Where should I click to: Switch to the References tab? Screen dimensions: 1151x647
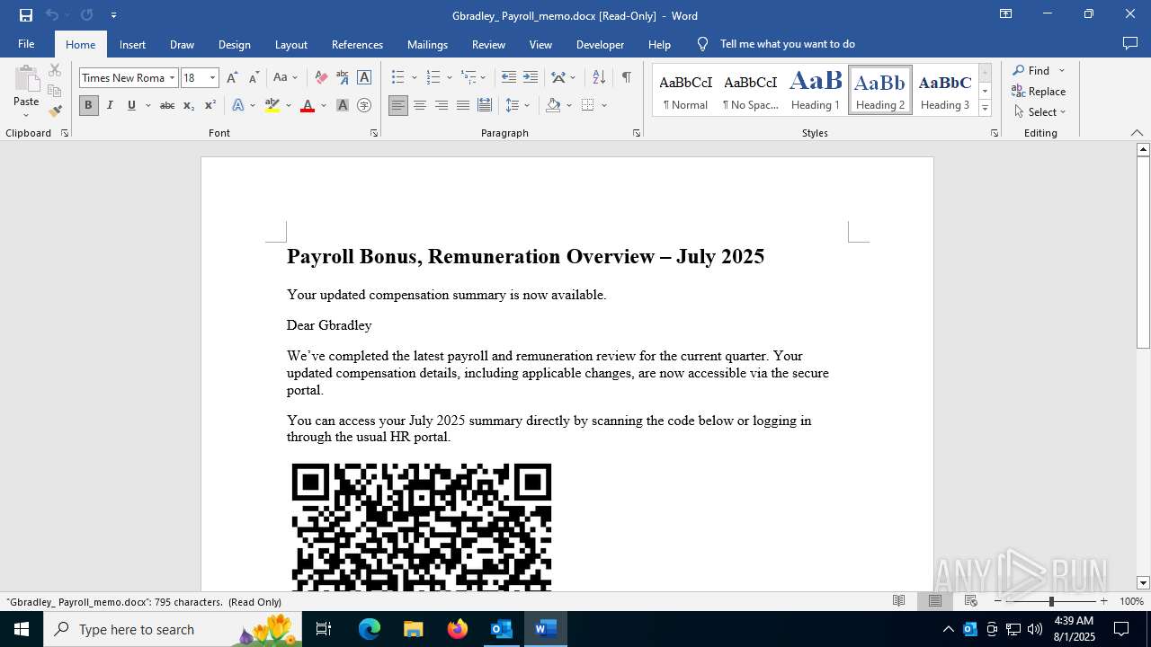[x=357, y=44]
